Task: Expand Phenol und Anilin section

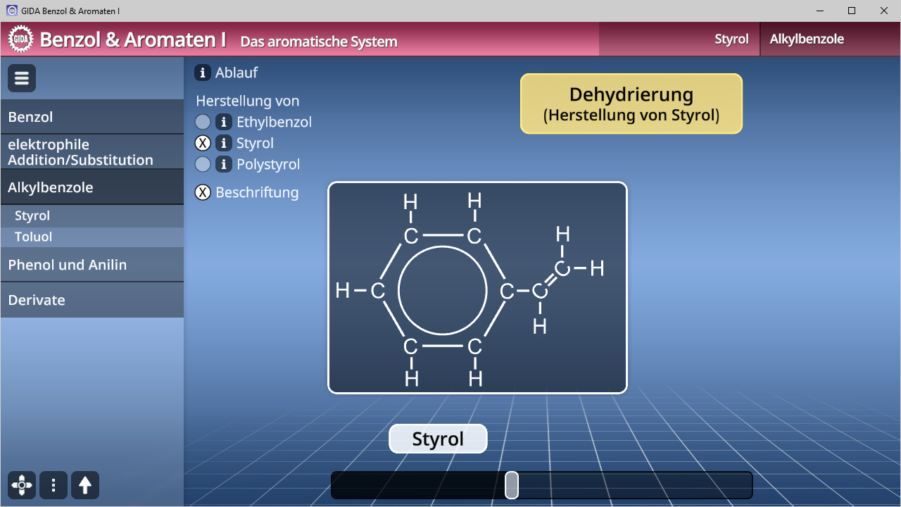Action: tap(92, 265)
